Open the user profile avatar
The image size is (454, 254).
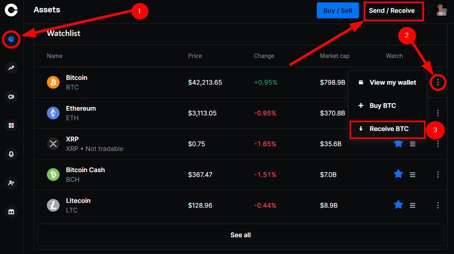[x=441, y=10]
